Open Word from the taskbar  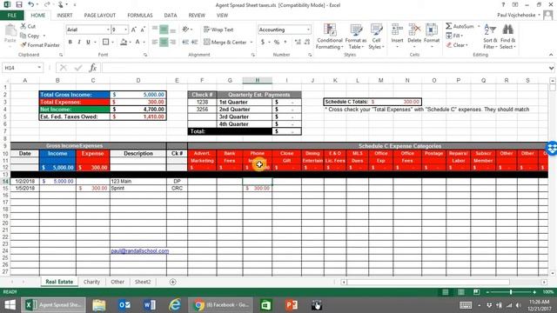[x=150, y=305]
